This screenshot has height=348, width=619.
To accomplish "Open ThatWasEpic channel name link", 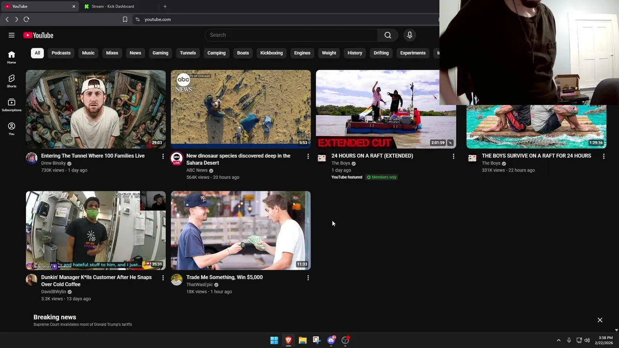I will point(199,285).
